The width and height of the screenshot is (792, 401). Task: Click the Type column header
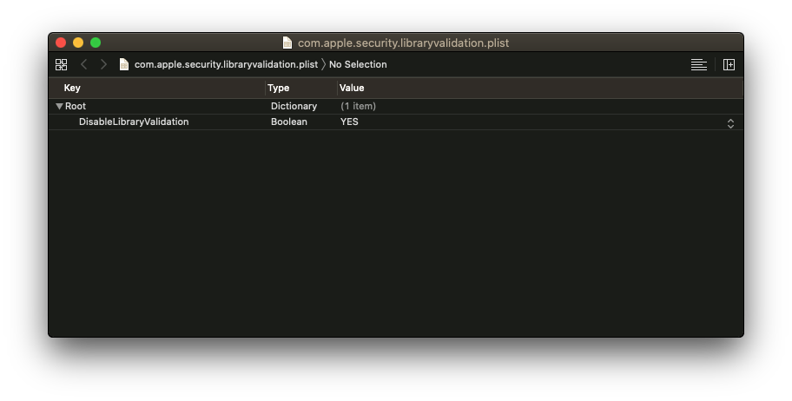(x=278, y=88)
